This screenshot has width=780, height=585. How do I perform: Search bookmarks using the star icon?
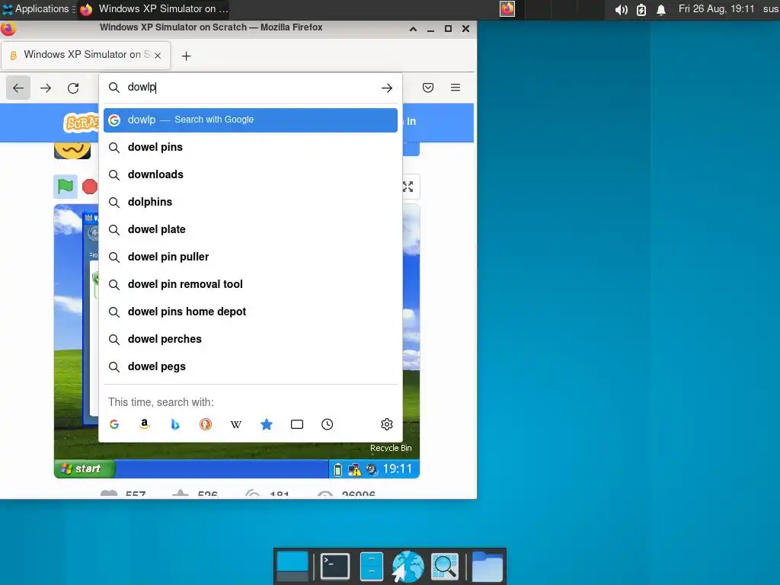(267, 424)
